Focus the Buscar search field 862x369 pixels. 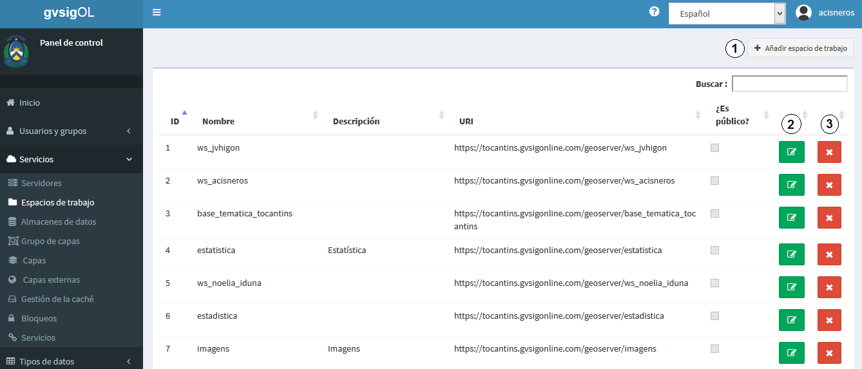point(789,84)
